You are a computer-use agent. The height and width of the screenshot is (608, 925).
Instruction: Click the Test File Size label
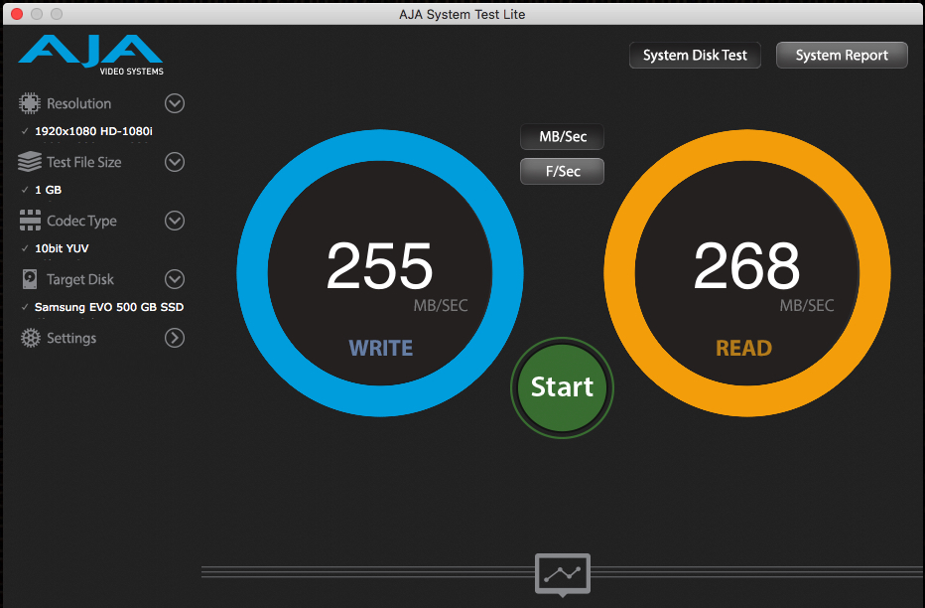coord(83,162)
